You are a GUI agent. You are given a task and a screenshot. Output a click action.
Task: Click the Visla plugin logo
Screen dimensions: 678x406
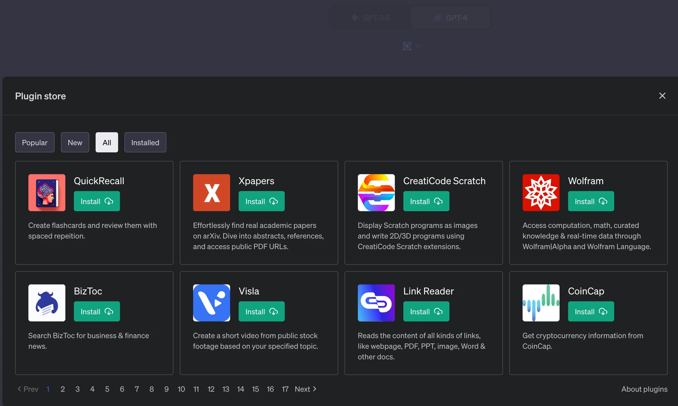click(211, 303)
